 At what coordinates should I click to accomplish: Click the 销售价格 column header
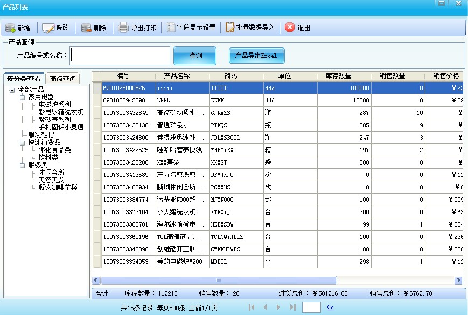[445, 76]
